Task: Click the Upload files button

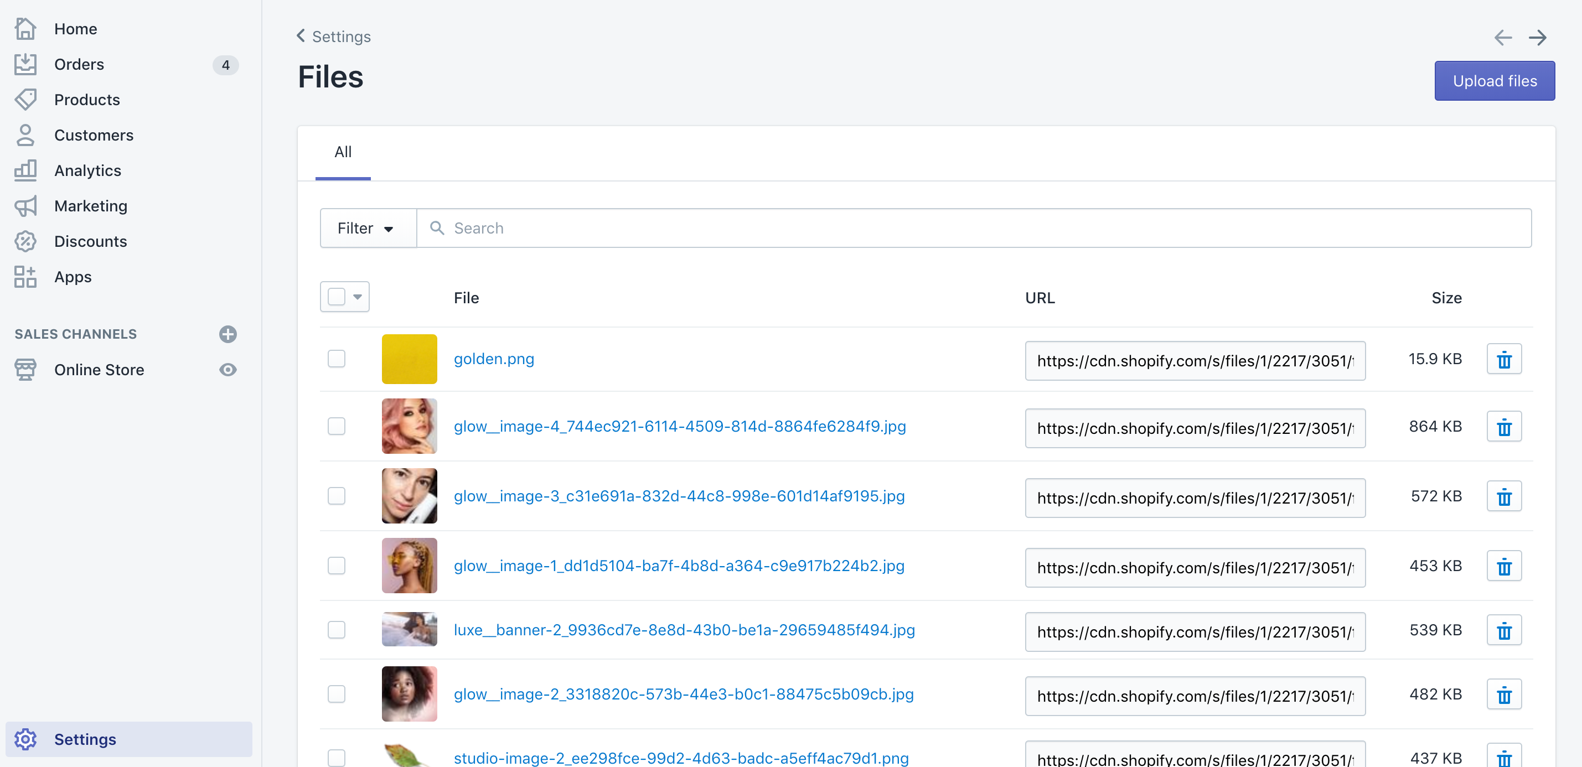Action: click(x=1494, y=81)
